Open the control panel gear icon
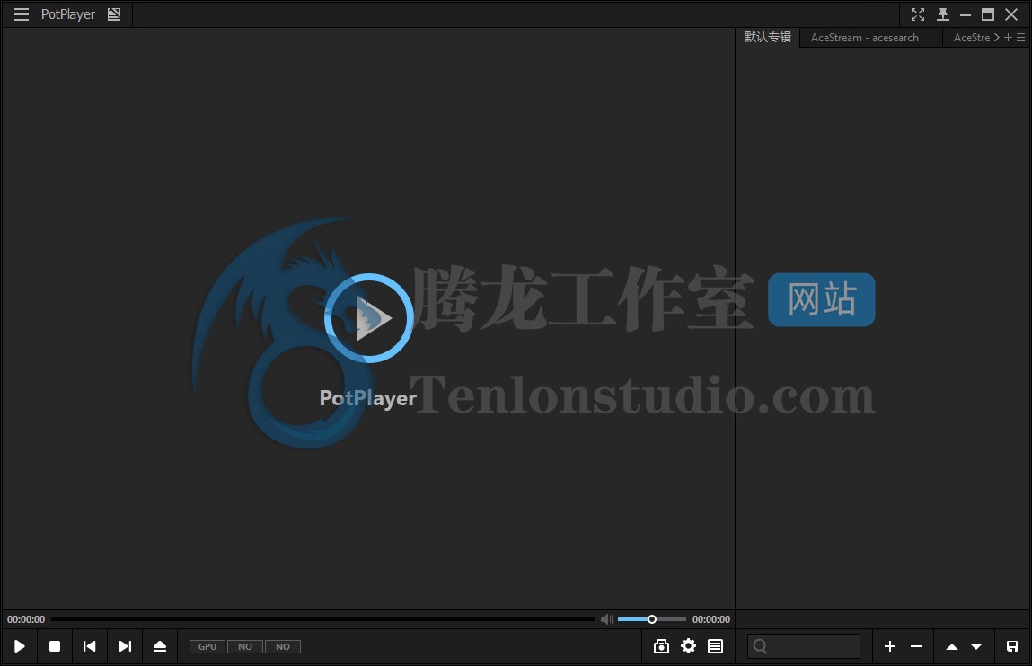This screenshot has height=666, width=1032. click(x=688, y=646)
